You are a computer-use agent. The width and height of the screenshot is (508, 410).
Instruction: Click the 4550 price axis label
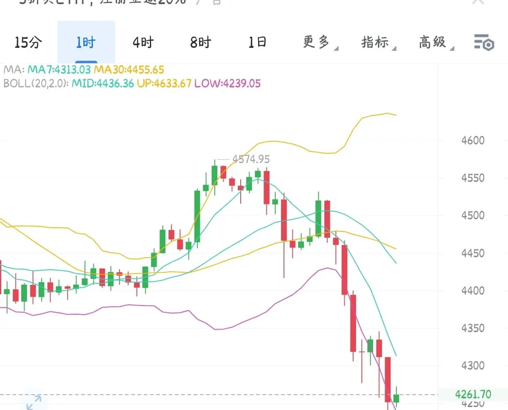pos(473,178)
